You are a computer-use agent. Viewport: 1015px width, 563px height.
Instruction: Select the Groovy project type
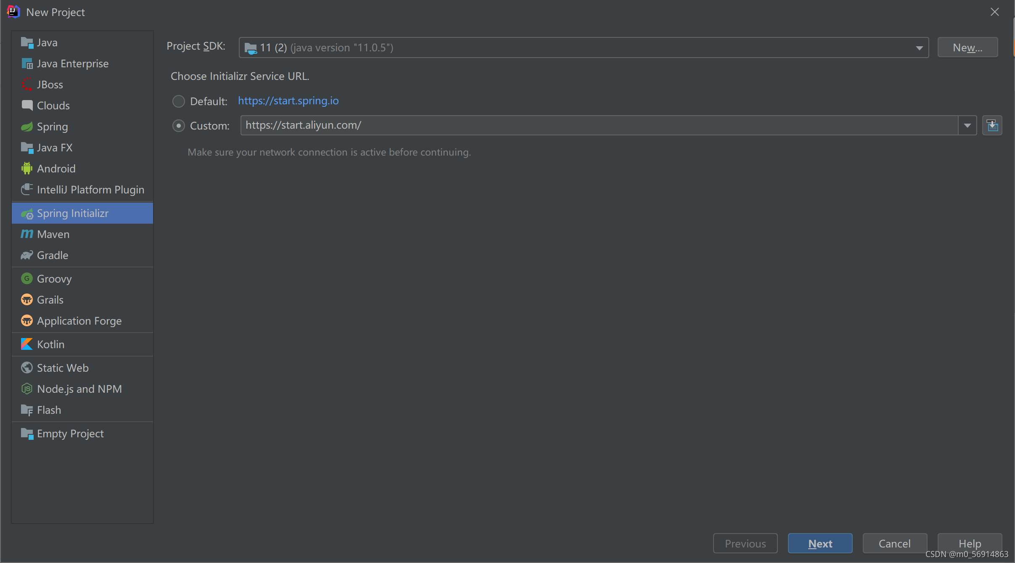pos(55,278)
